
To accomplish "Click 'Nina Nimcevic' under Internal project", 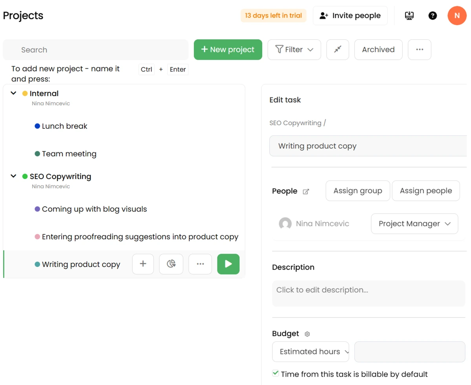I will [x=51, y=104].
